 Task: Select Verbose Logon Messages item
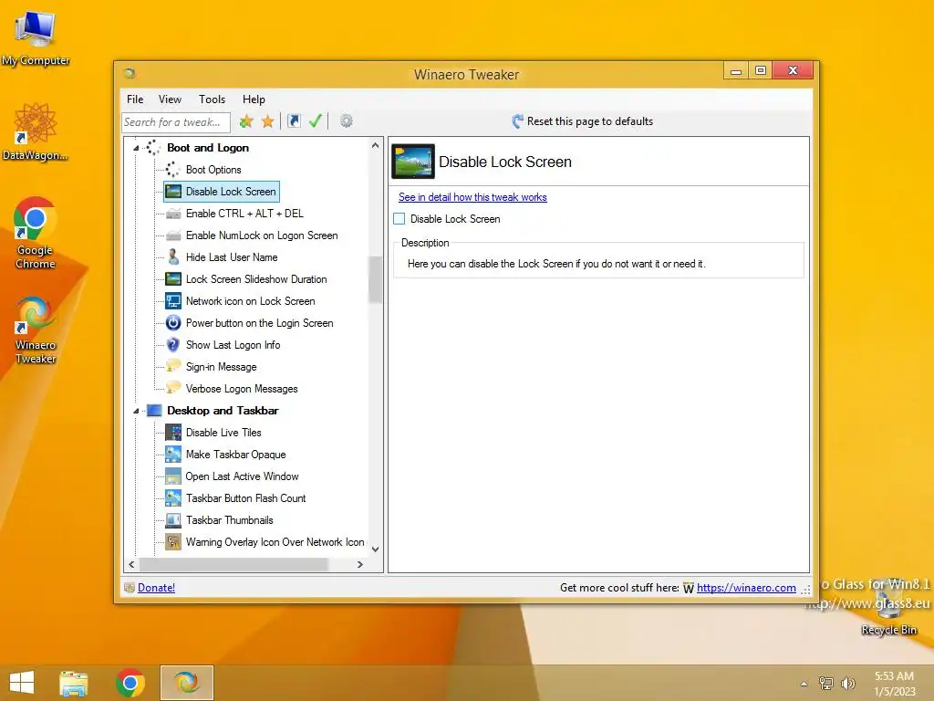[241, 389]
